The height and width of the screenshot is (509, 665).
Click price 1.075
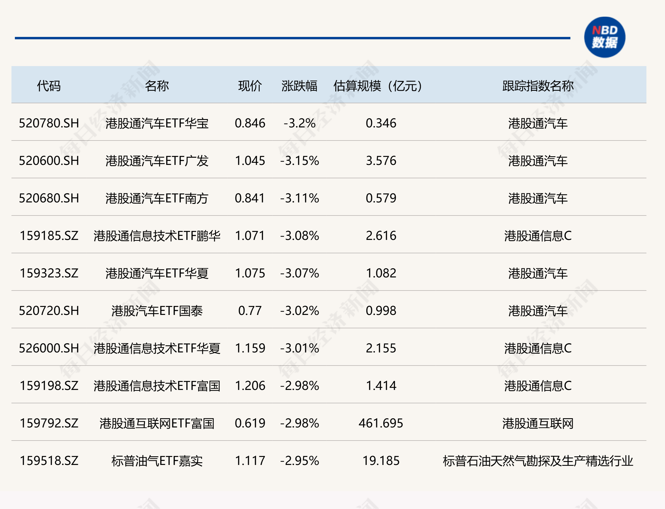click(250, 273)
